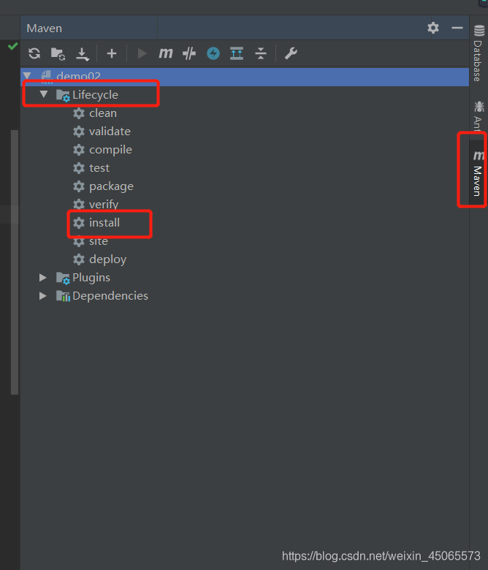Expand the Dependencies node arrow

43,296
